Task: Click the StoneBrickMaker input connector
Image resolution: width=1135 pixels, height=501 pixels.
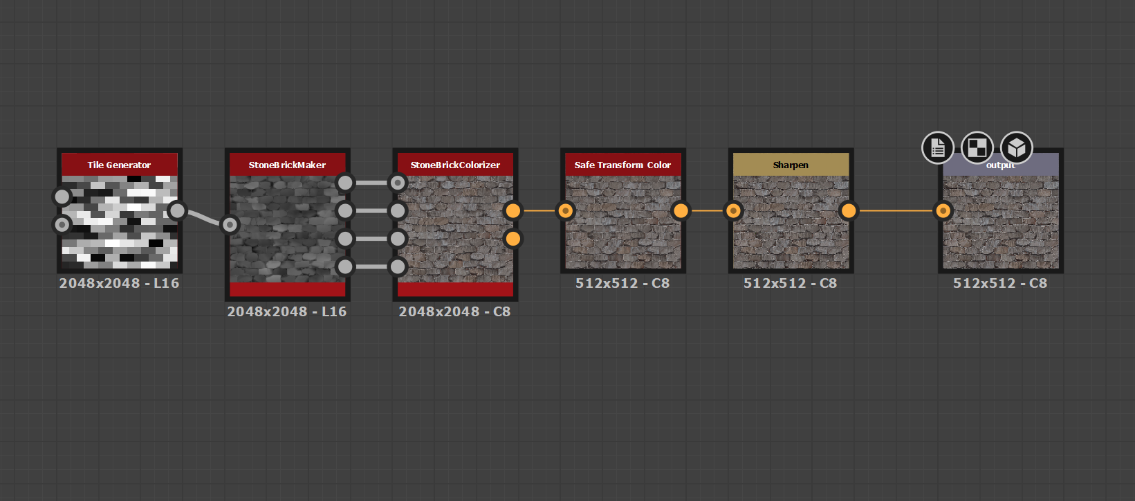Action: [x=230, y=224]
